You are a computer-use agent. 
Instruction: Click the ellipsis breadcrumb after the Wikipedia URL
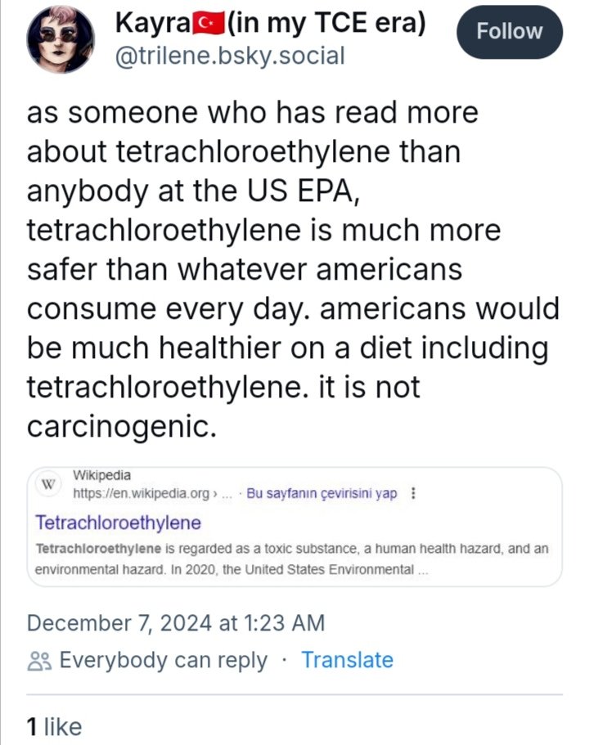click(227, 494)
